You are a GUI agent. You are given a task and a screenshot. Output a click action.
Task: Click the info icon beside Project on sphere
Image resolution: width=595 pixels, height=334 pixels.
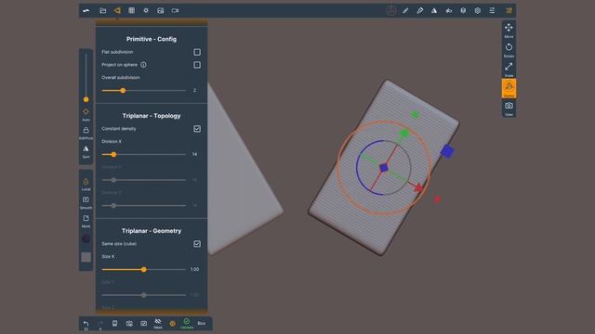(143, 65)
